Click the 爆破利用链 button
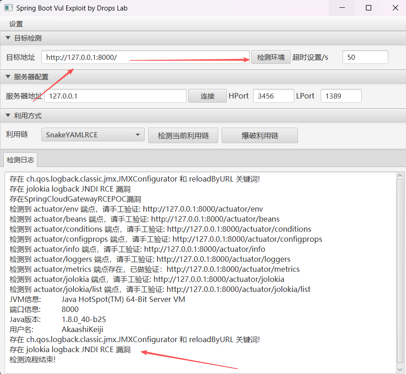This screenshot has width=406, height=374. (260, 135)
